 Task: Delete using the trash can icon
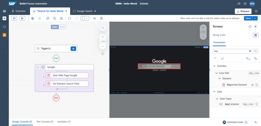click(x=101, y=18)
